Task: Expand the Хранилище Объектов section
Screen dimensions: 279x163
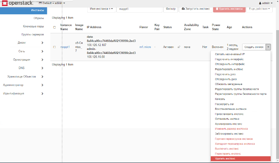Action: pos(42,77)
